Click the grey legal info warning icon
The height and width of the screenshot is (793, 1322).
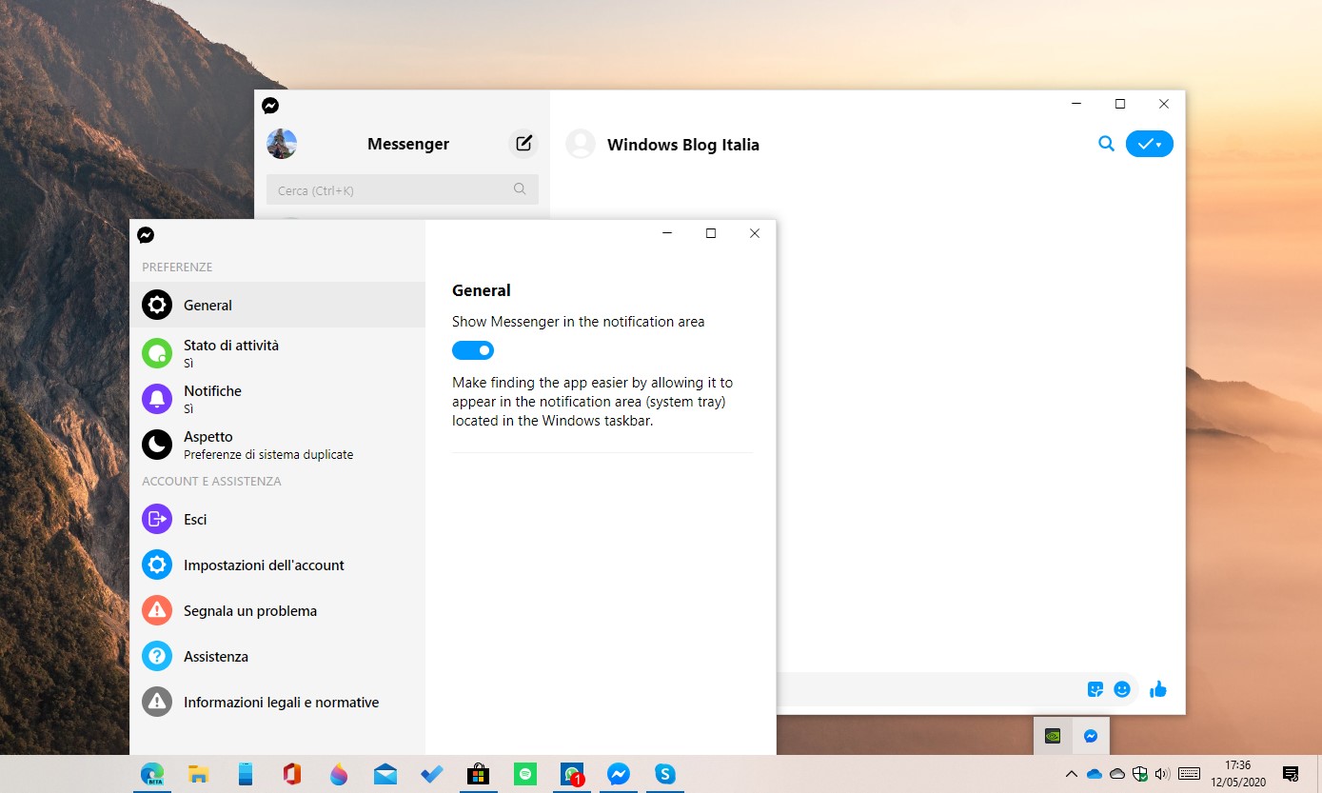coord(157,702)
